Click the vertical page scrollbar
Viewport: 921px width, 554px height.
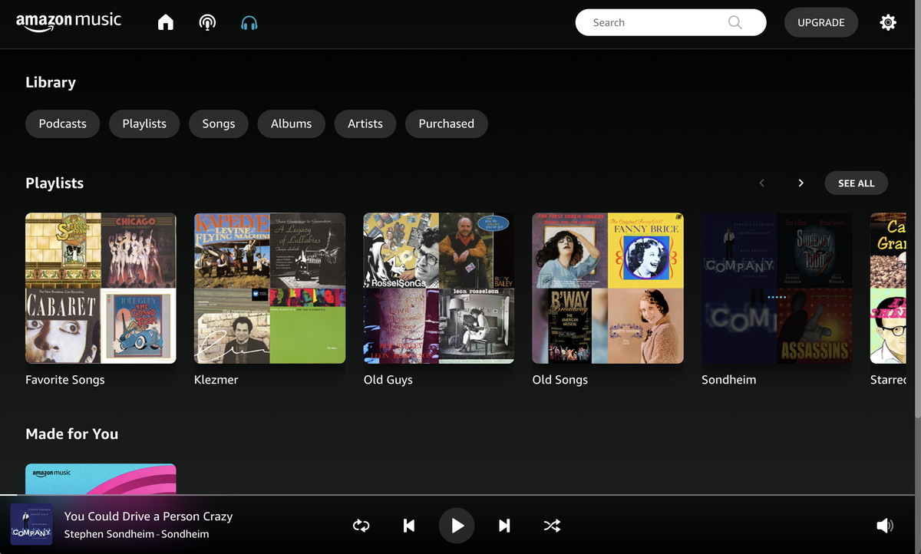coord(917,209)
